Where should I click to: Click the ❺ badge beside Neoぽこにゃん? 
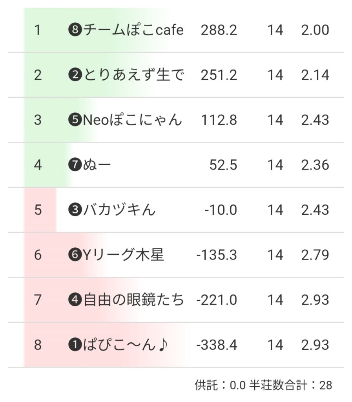[x=75, y=120]
